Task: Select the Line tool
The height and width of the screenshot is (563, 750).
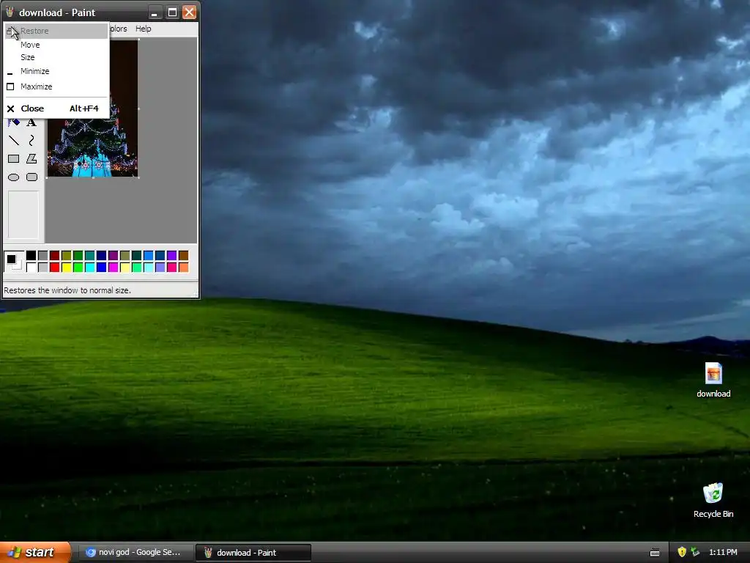Action: tap(13, 140)
